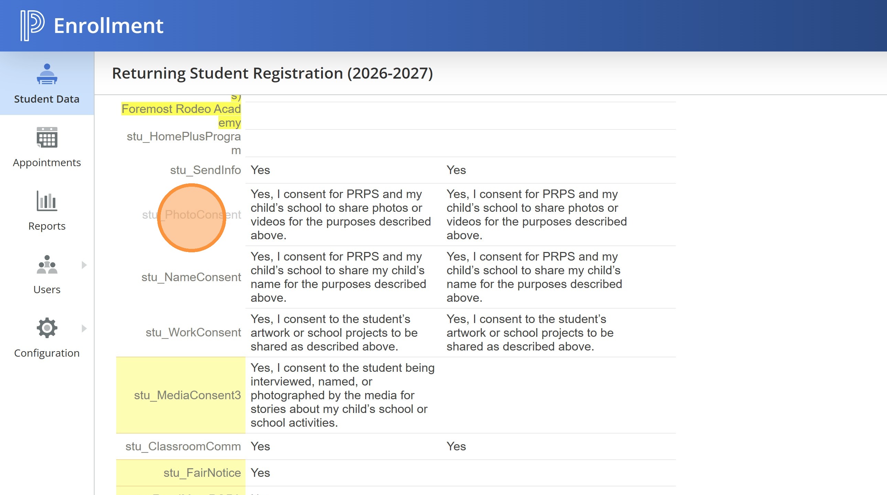Viewport: 887px width, 495px height.
Task: Click the highlighted stu_FairNotice label
Action: pyautogui.click(x=202, y=473)
